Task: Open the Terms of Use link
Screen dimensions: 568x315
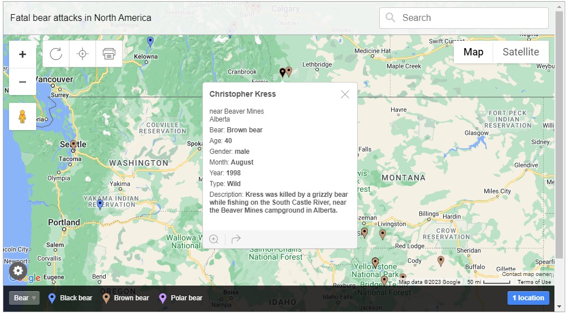Action: pos(534,282)
